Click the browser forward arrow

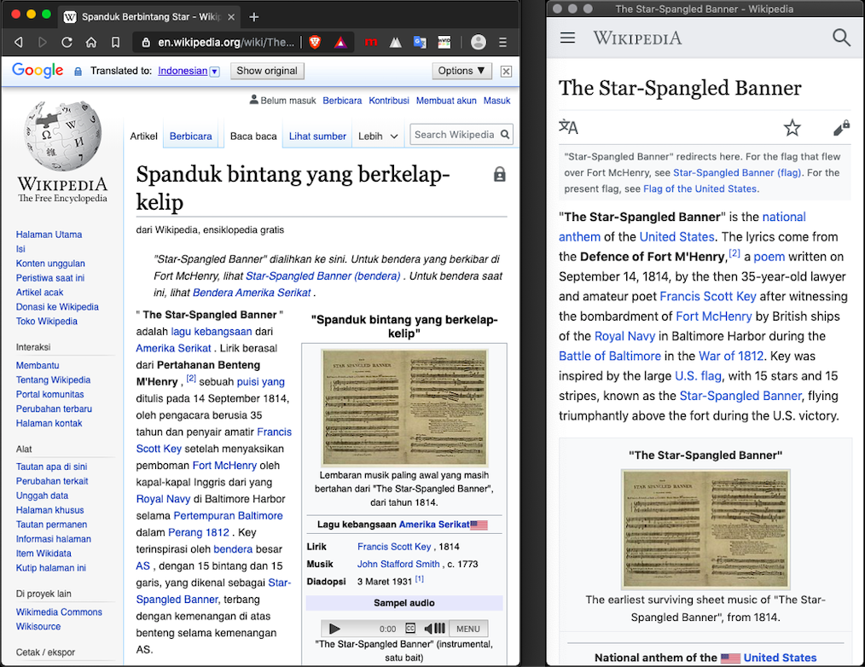43,42
